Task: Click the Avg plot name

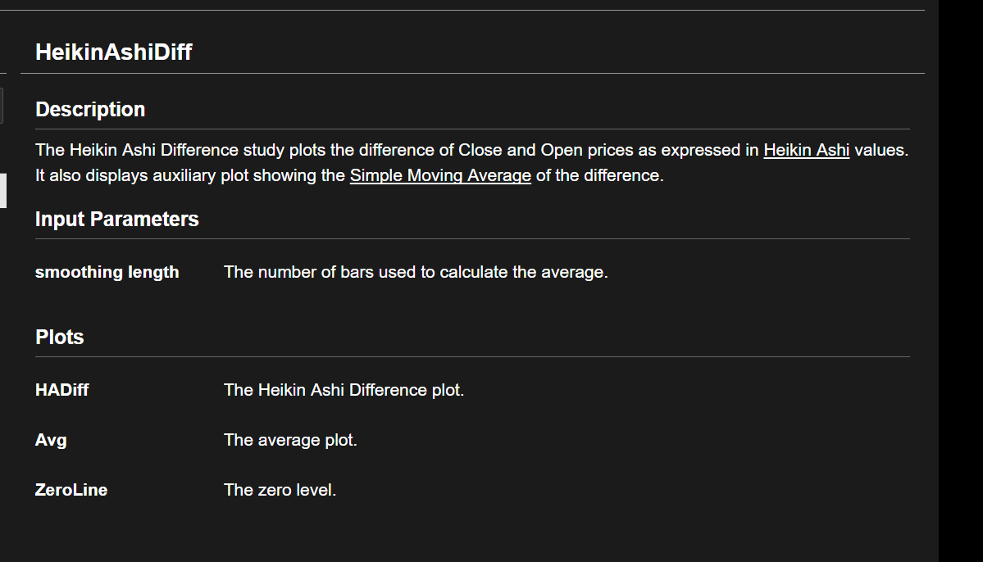Action: tap(51, 440)
